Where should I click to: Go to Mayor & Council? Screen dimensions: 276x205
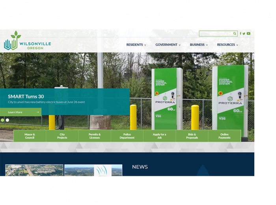30,136
